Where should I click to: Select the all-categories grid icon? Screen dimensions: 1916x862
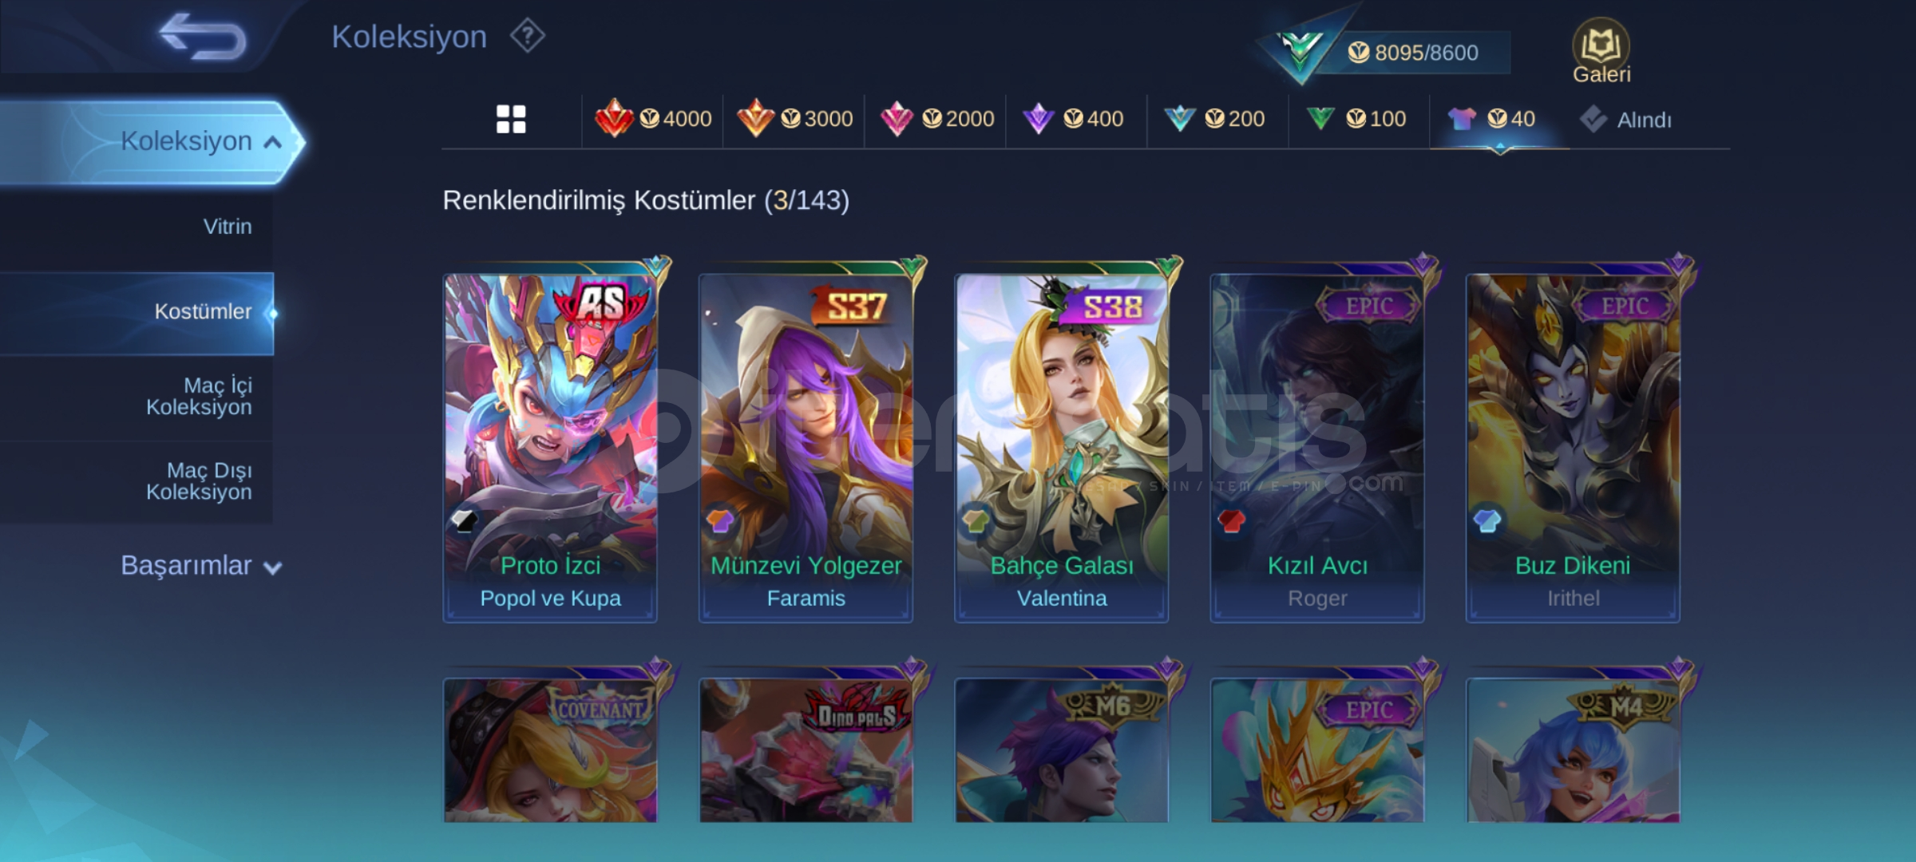511,119
